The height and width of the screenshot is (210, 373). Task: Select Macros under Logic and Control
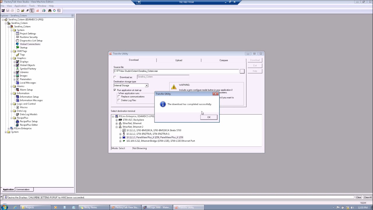point(24,107)
